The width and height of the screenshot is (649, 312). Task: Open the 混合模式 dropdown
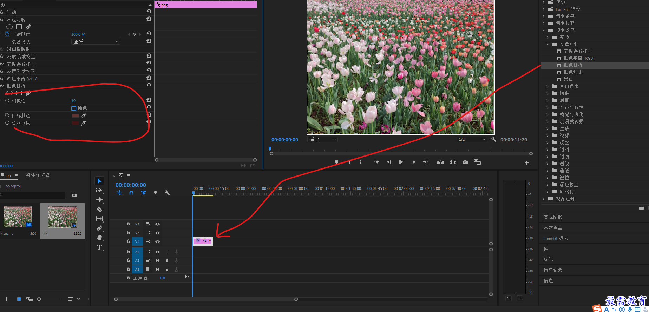click(x=96, y=41)
